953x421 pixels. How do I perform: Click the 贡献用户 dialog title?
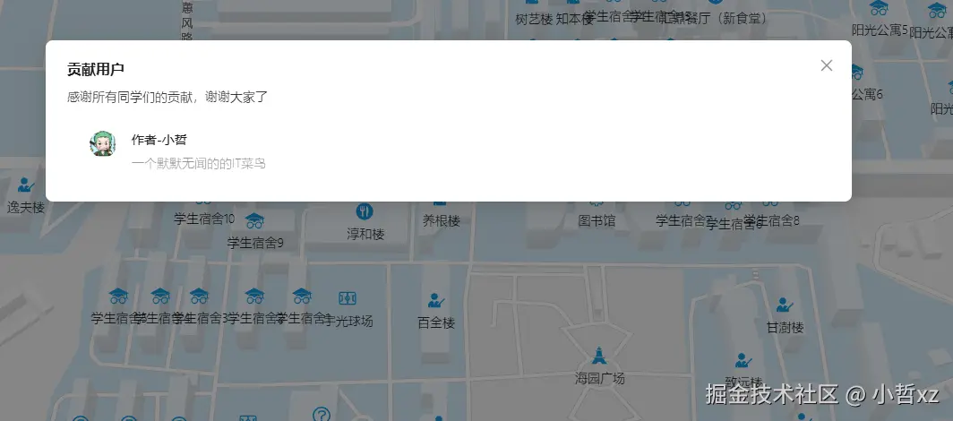tap(96, 69)
